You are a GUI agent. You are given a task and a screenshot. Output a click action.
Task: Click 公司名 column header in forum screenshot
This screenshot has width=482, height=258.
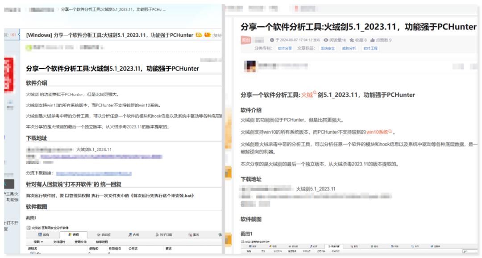click(133, 249)
